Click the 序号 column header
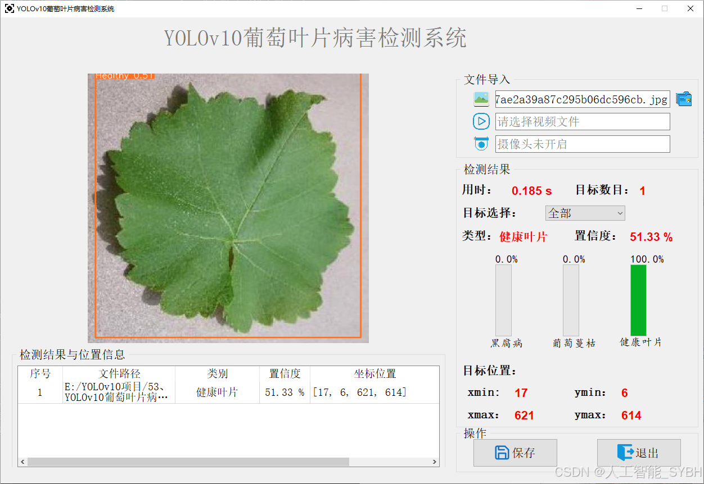The height and width of the screenshot is (484, 704). click(x=40, y=374)
